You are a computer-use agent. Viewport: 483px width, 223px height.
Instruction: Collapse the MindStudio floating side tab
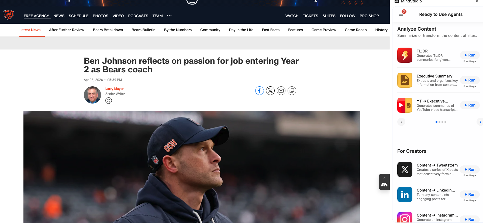click(x=384, y=178)
